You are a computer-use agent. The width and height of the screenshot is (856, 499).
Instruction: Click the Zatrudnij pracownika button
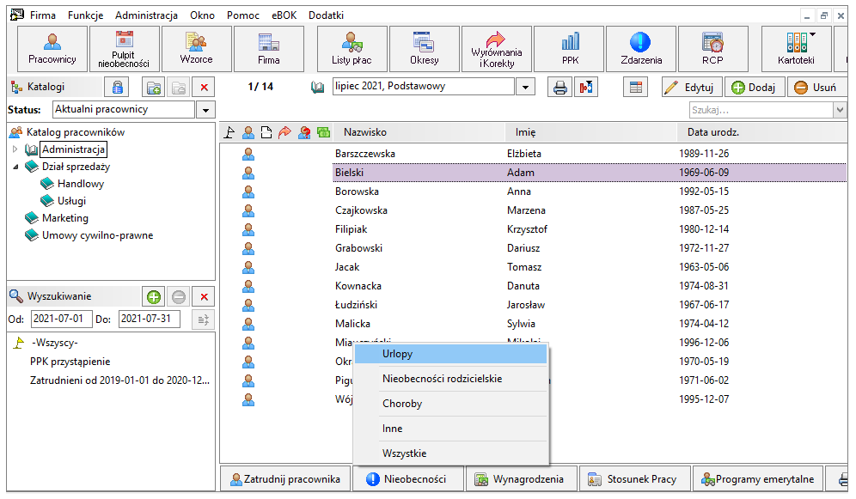pyautogui.click(x=285, y=479)
